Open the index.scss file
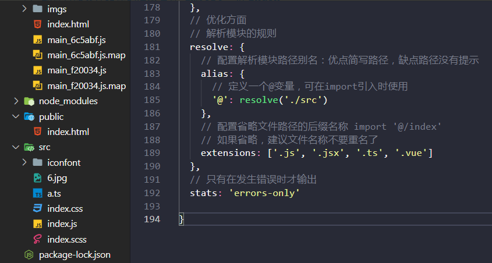The image size is (492, 263). 67,240
